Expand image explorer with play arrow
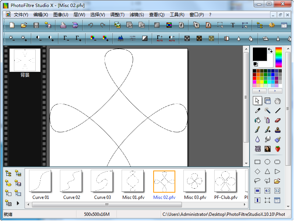Screen dimensions: 294x221 [18, 203]
